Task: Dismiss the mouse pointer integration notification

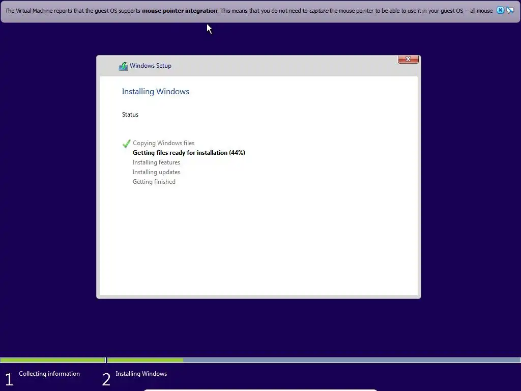Action: coord(500,10)
